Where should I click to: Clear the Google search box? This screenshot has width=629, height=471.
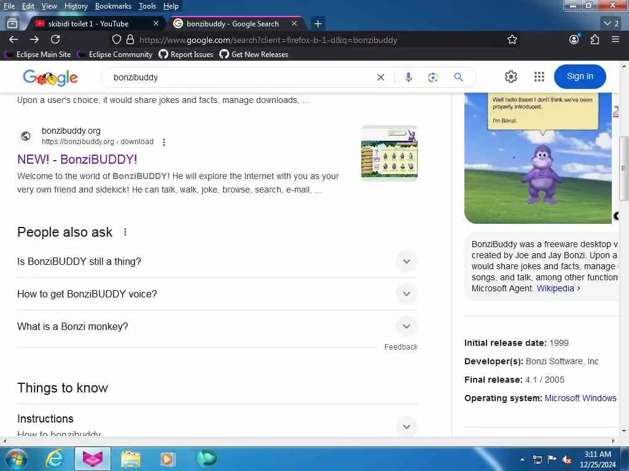coord(381,77)
